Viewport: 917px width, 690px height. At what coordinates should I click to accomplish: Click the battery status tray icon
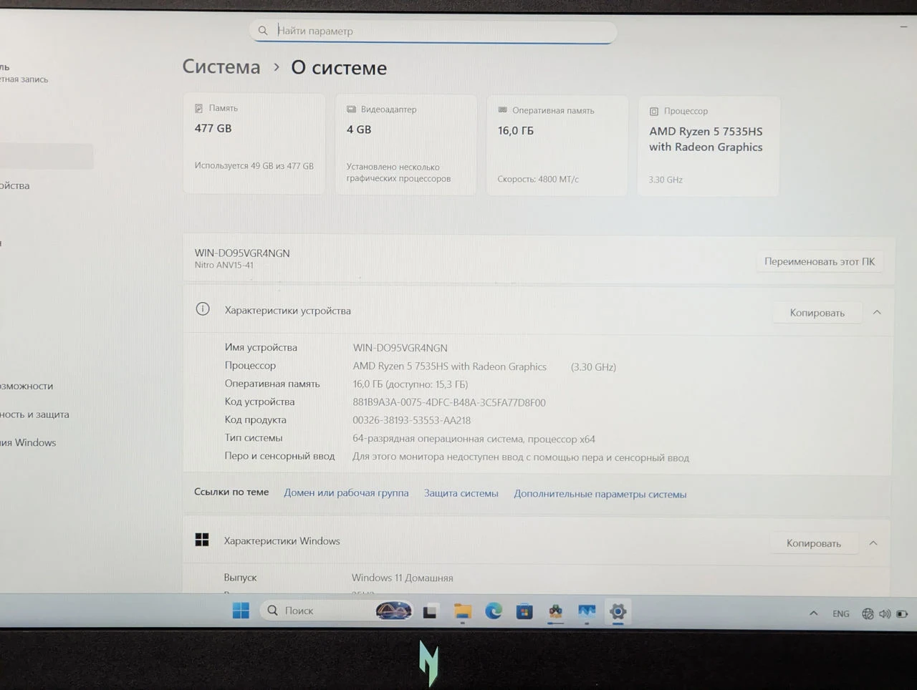point(902,613)
